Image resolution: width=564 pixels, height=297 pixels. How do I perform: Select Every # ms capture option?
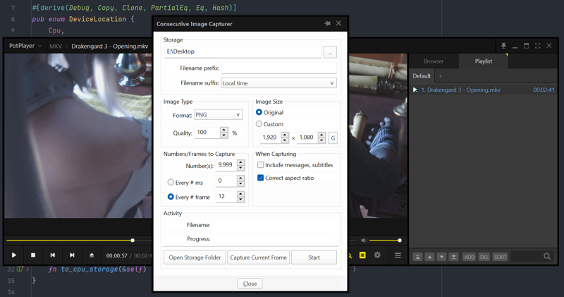click(171, 182)
